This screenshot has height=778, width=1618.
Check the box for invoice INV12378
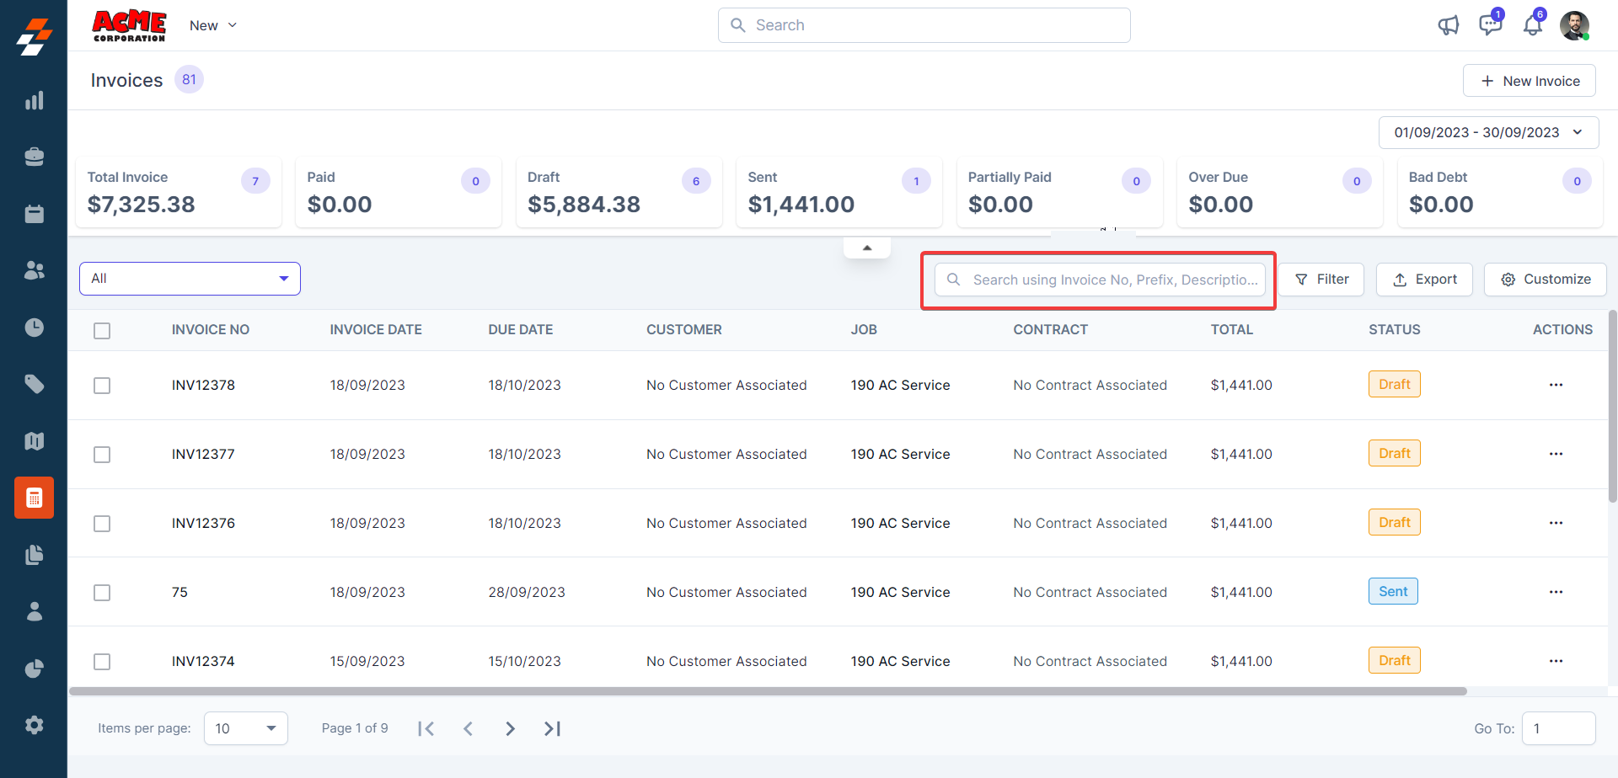point(102,386)
